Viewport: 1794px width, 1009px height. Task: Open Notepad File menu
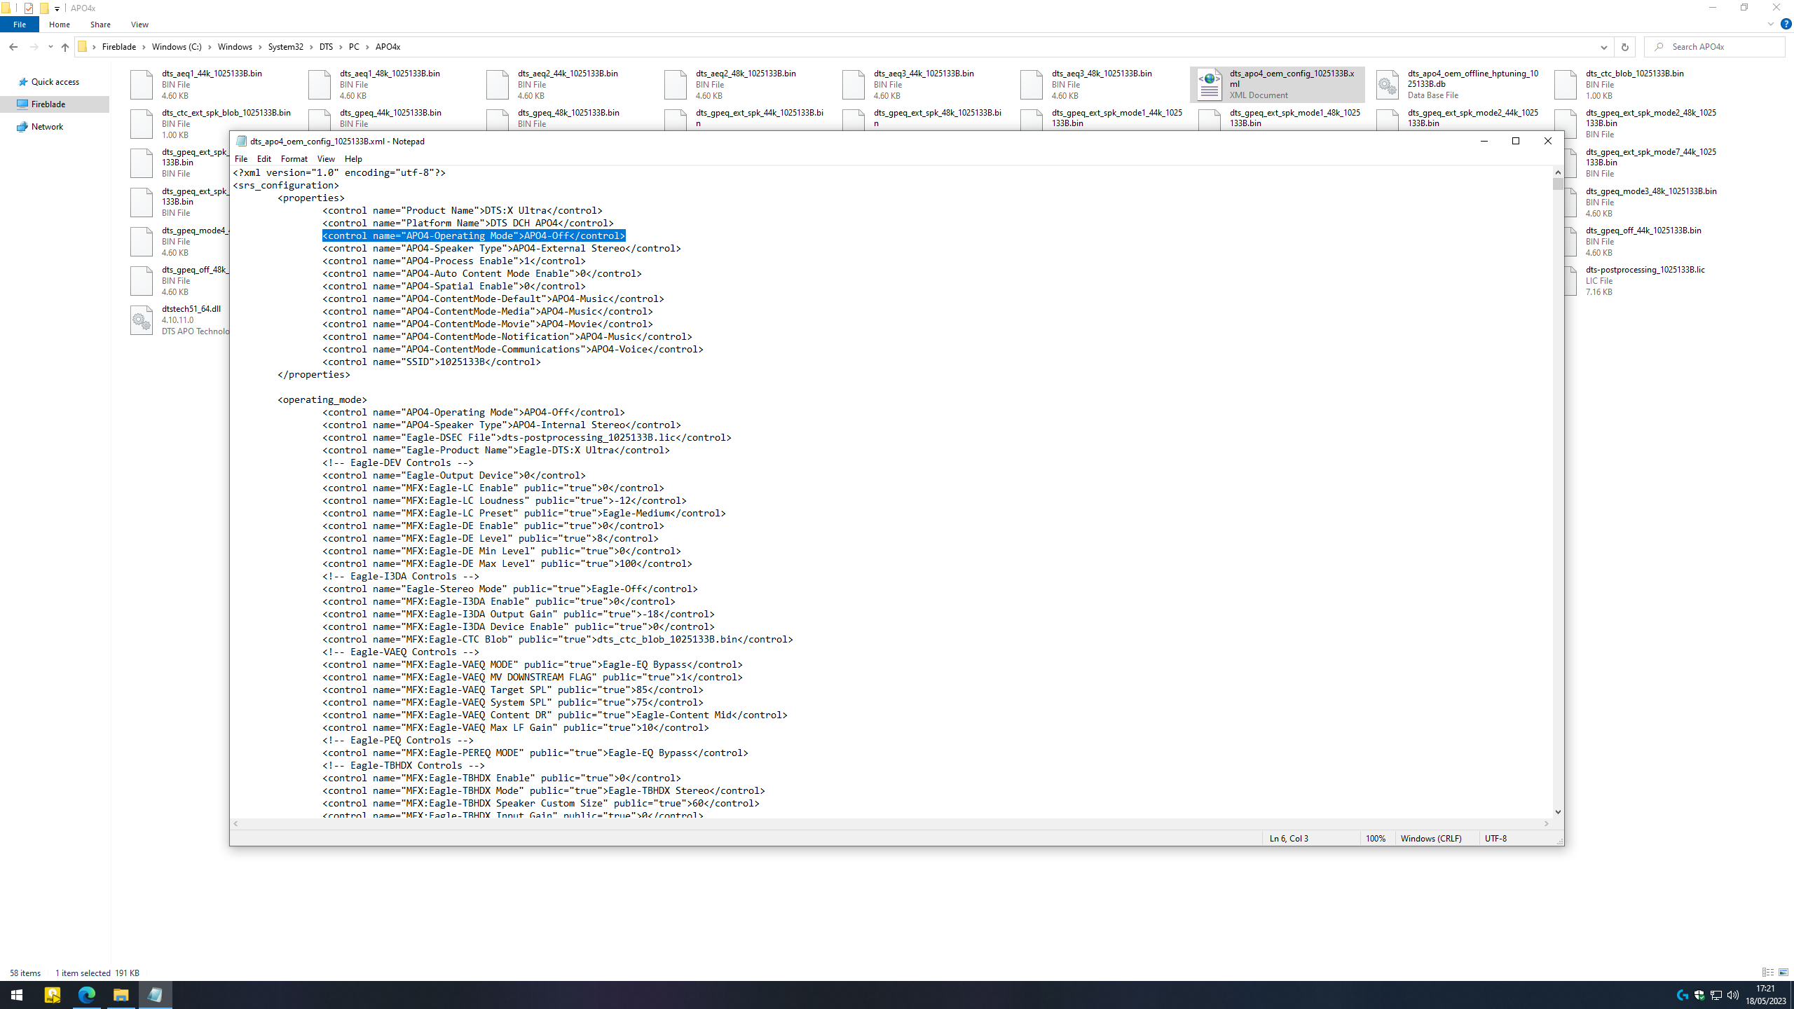pyautogui.click(x=241, y=159)
